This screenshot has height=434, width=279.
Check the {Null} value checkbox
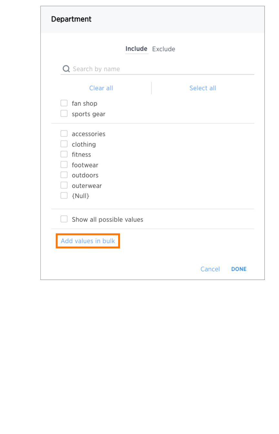64,196
